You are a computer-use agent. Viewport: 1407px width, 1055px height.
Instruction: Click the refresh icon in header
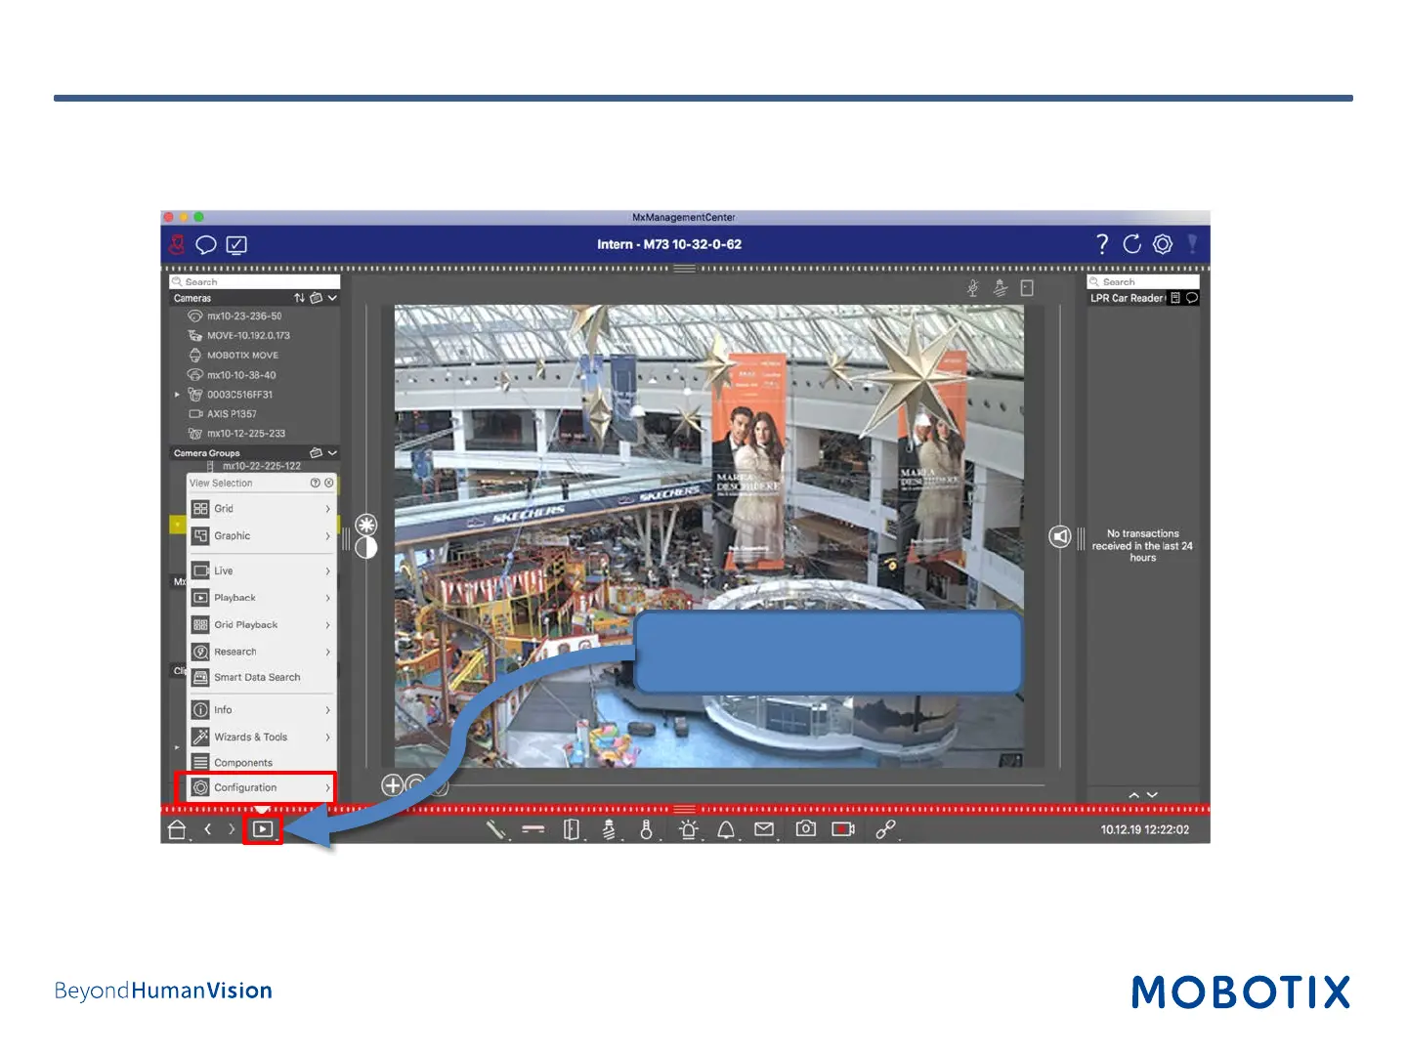1131,244
